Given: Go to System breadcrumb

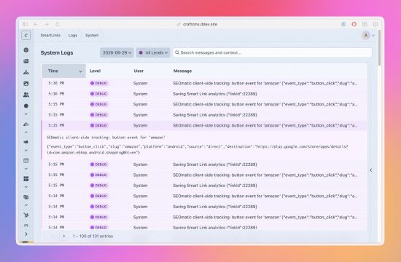Looking at the screenshot, I should pyautogui.click(x=92, y=35).
